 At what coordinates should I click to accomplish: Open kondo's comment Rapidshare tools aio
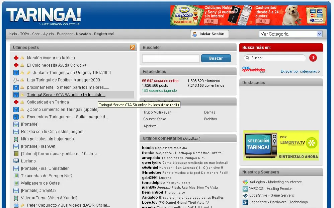pyautogui.click(x=171, y=148)
